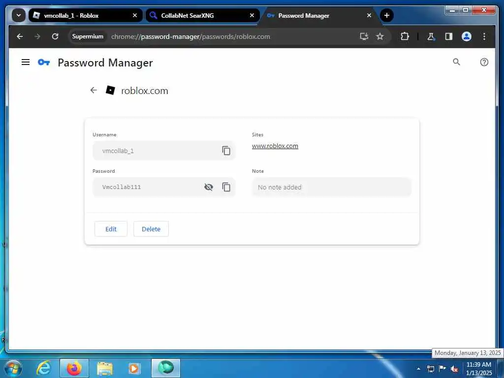Close the vmcollab_1 - Roblox tab
The width and height of the screenshot is (504, 378).
[135, 15]
